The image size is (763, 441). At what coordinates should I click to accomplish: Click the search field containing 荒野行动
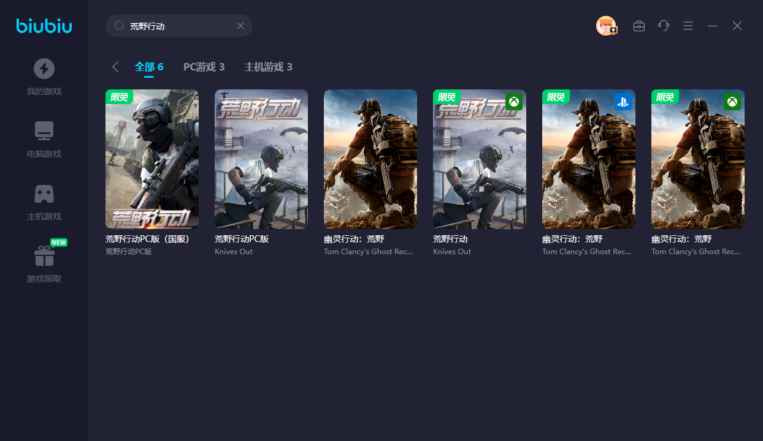[178, 26]
